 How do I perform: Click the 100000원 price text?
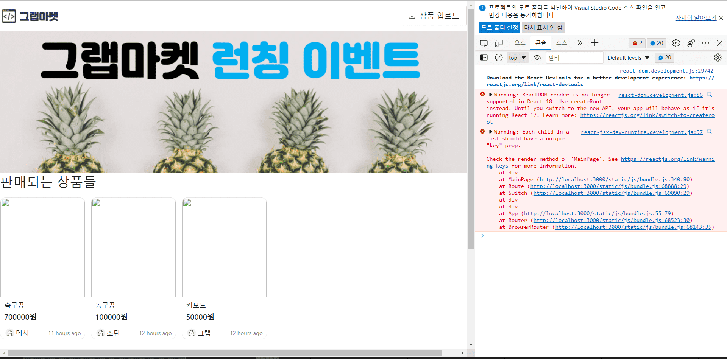111,317
